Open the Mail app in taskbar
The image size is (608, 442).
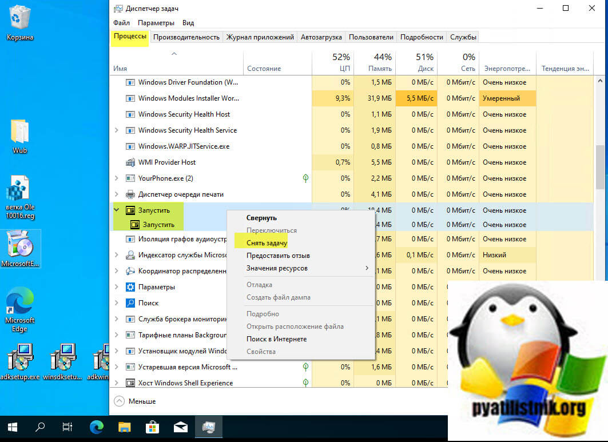coord(181,427)
